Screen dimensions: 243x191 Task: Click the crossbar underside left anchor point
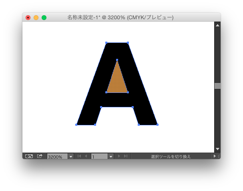coord(101,107)
